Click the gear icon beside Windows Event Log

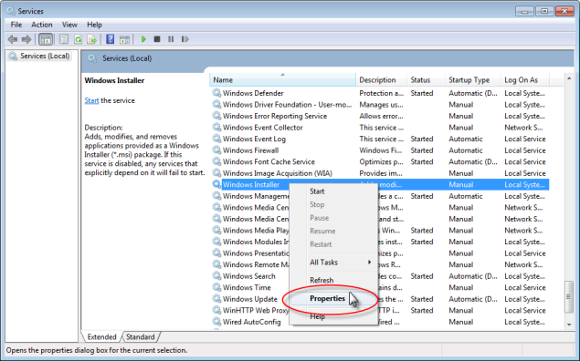coord(216,139)
